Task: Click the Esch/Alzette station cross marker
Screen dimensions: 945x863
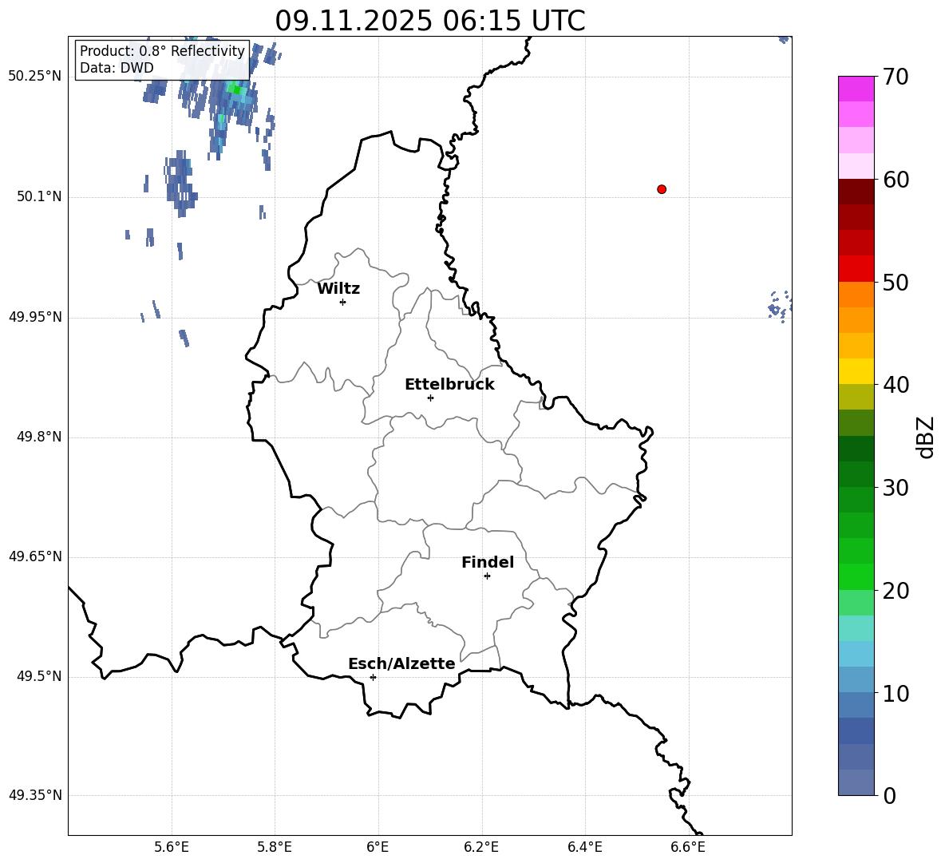Action: (373, 677)
